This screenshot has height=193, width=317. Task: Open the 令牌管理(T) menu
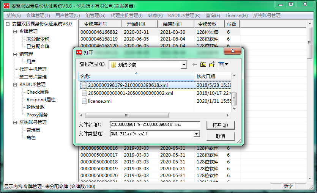(38, 16)
